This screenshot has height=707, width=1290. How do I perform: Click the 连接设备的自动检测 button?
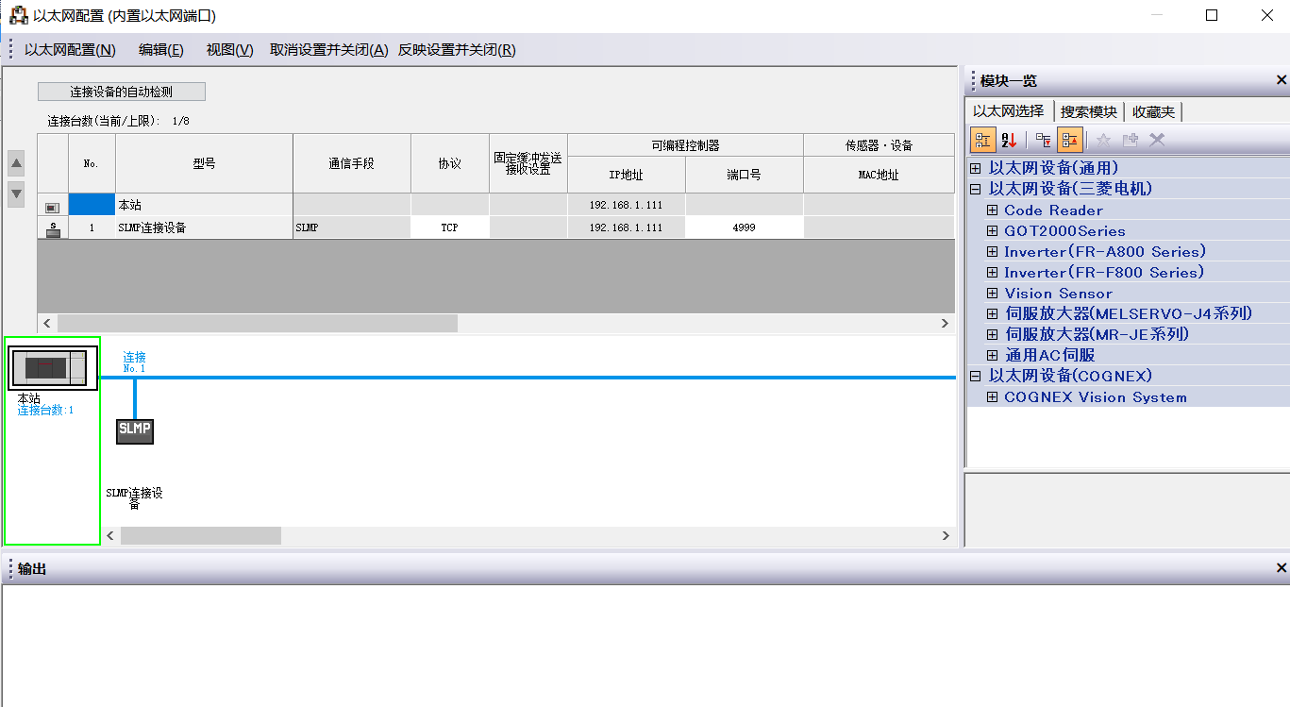(122, 92)
